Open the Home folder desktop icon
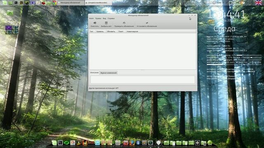This screenshot has width=264, height=148. (x=10, y=13)
